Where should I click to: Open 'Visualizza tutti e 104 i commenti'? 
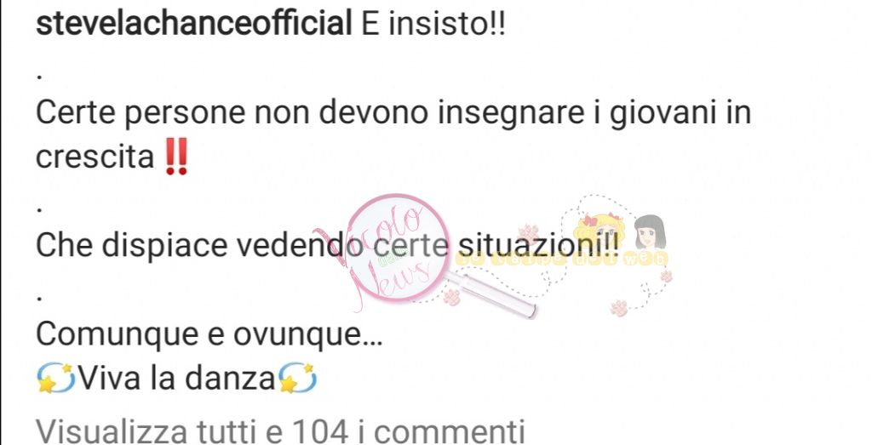pos(280,431)
